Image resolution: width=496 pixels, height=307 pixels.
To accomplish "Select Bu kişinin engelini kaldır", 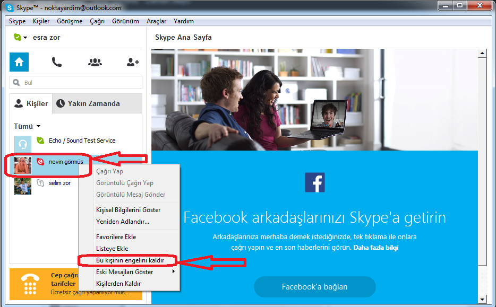I will (130, 260).
